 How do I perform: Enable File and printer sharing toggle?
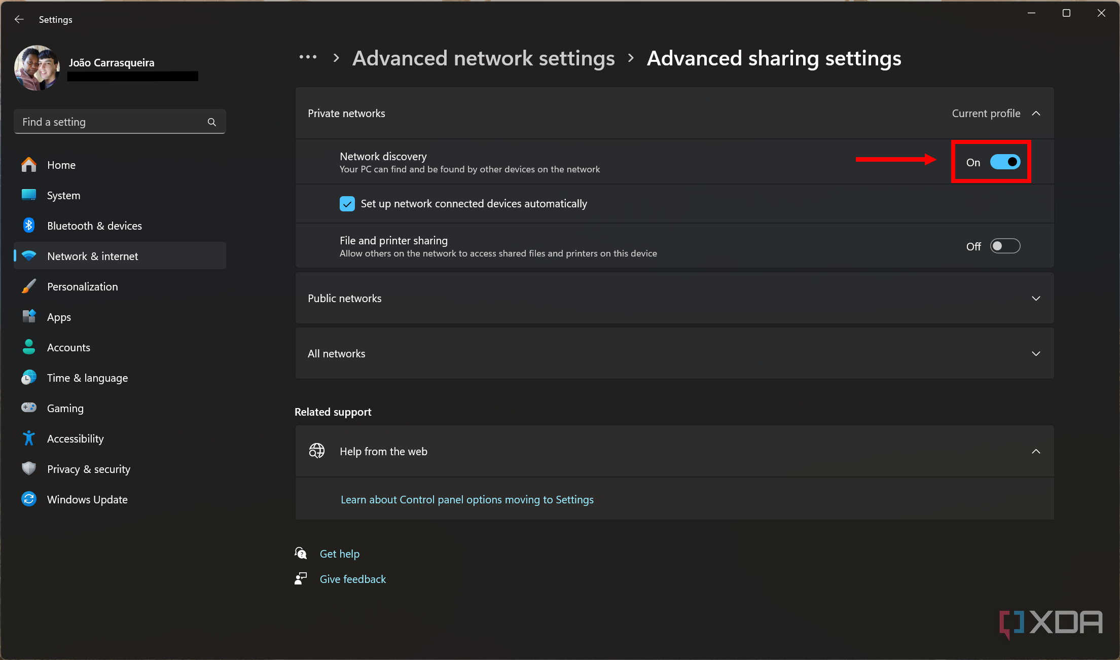[1005, 246]
